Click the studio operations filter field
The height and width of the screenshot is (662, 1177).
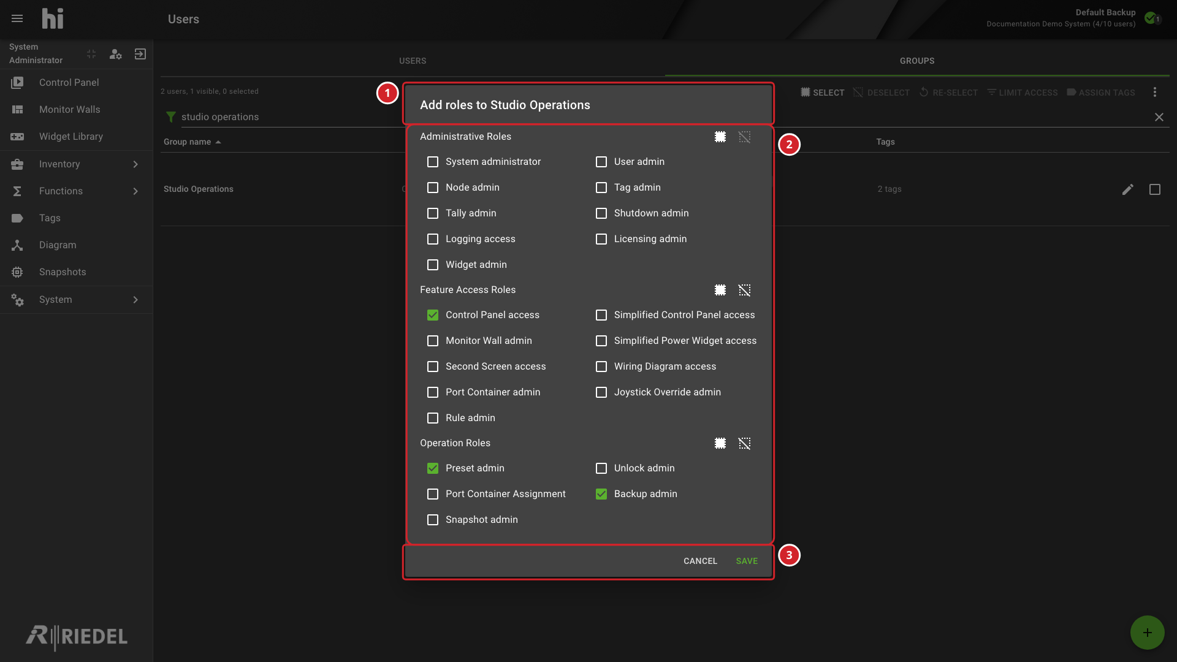pyautogui.click(x=665, y=117)
